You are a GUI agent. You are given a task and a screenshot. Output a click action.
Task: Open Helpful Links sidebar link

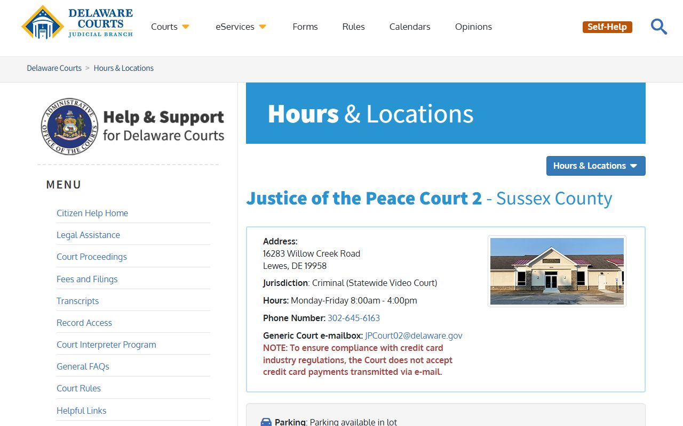81,411
